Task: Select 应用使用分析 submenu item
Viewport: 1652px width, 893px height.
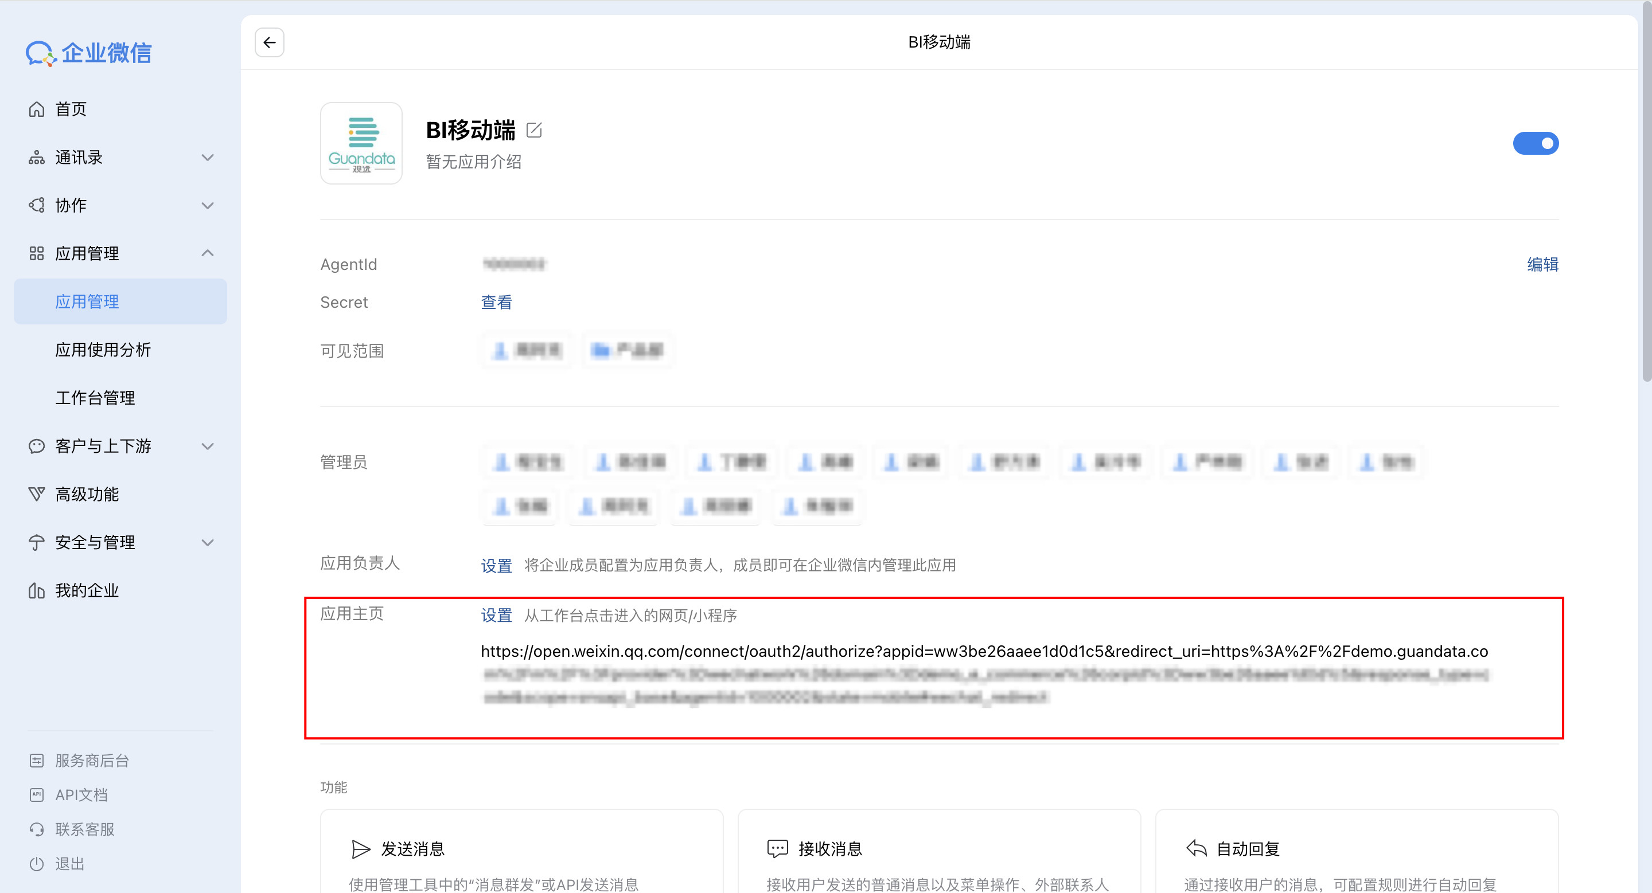Action: pyautogui.click(x=103, y=350)
